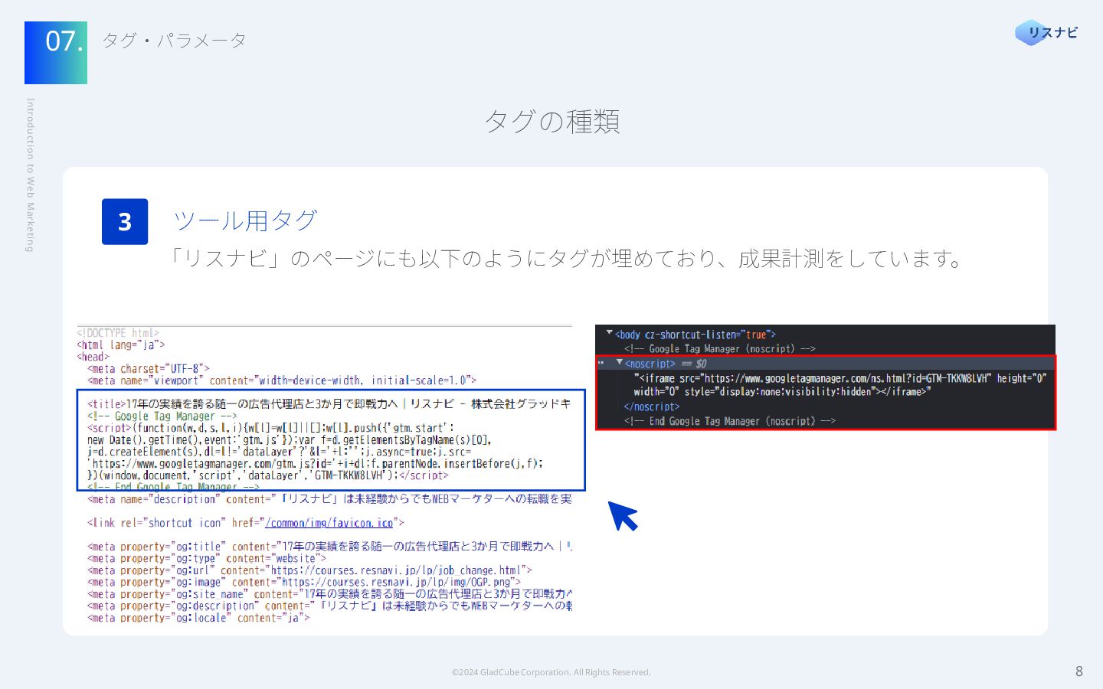Click the new Date().getTime() code line

(289, 440)
